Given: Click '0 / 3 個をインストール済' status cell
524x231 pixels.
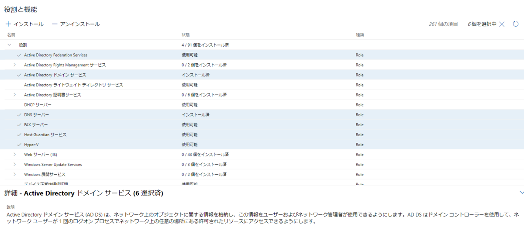Looking at the screenshot, I should coord(204,165).
